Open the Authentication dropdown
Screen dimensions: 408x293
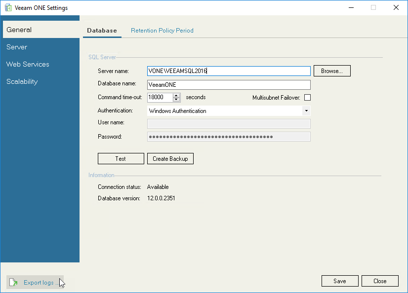[306, 110]
